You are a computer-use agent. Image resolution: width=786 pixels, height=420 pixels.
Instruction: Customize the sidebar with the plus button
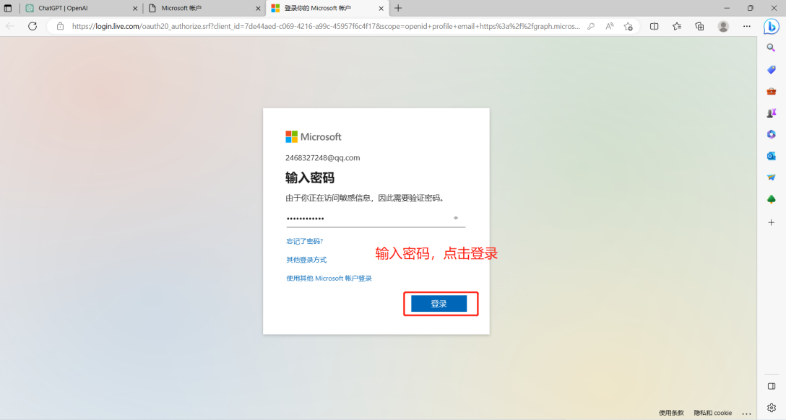point(771,221)
